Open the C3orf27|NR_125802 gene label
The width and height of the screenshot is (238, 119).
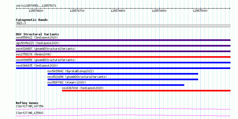30,113
